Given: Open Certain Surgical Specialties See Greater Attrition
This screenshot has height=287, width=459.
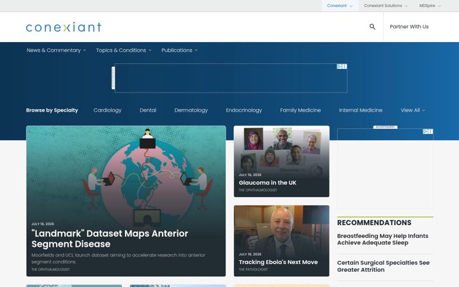Looking at the screenshot, I should (x=383, y=266).
